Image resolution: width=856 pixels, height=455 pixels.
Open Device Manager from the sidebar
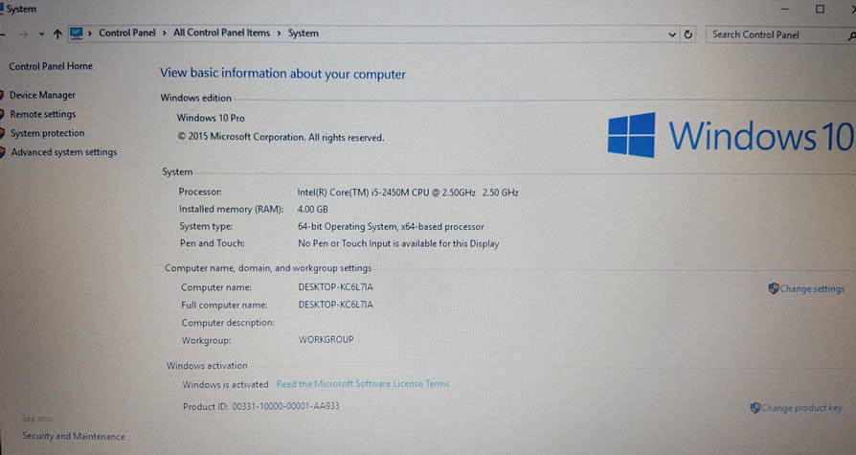pos(43,95)
